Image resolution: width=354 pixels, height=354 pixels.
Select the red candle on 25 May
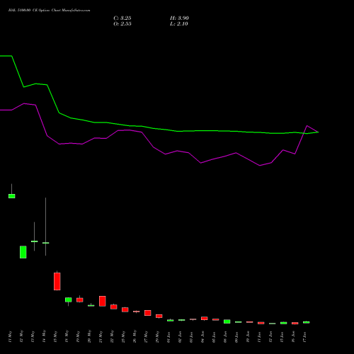[x=125, y=309]
